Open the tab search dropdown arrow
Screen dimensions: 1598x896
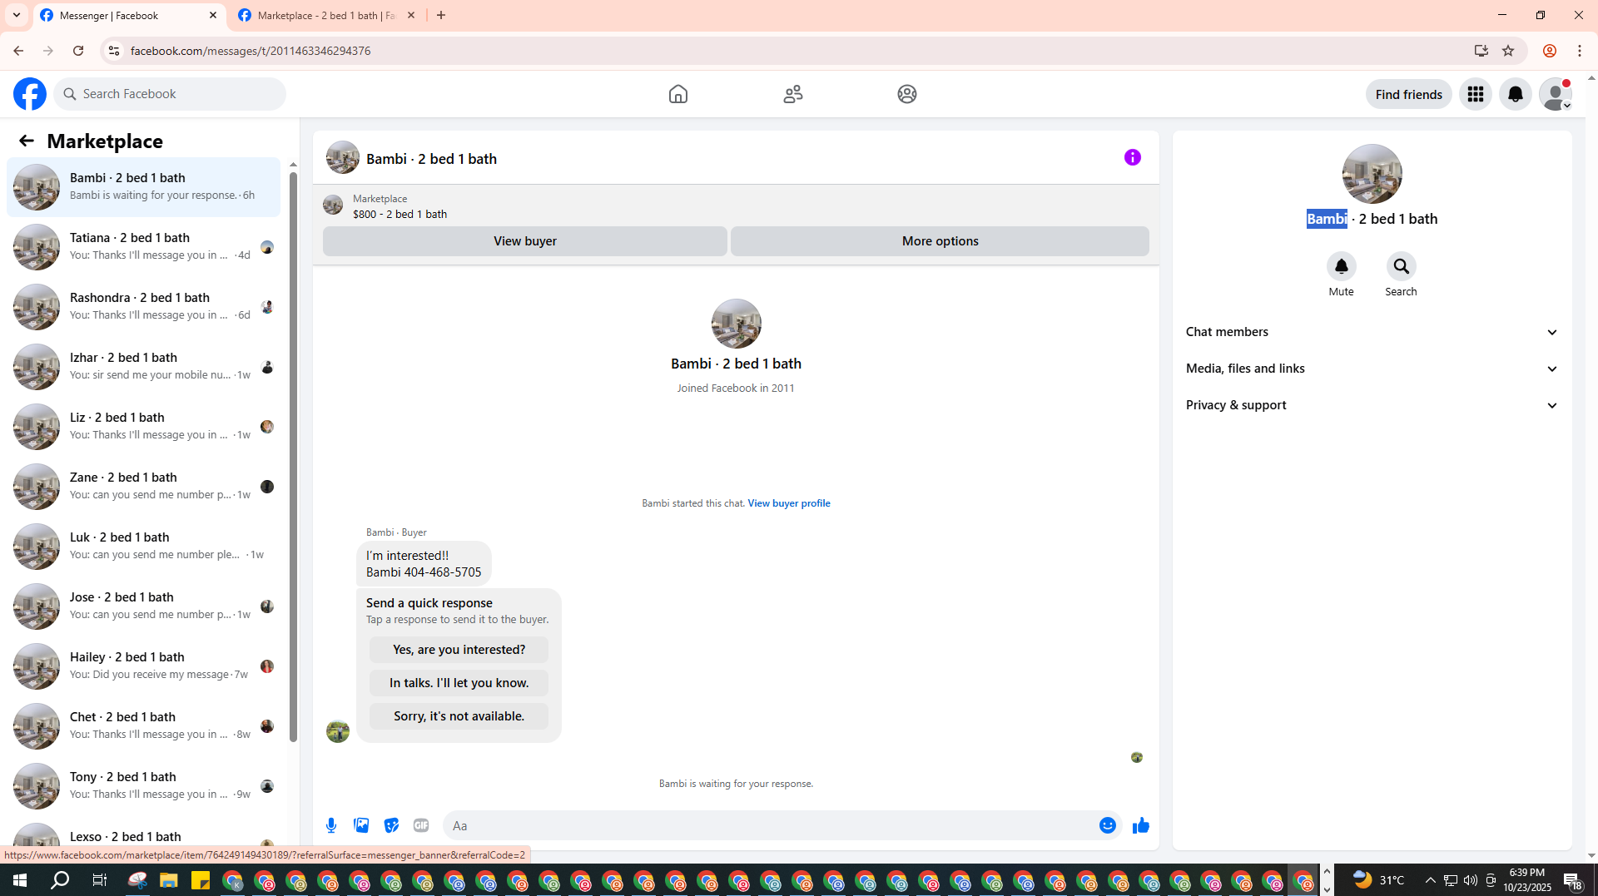tap(17, 15)
